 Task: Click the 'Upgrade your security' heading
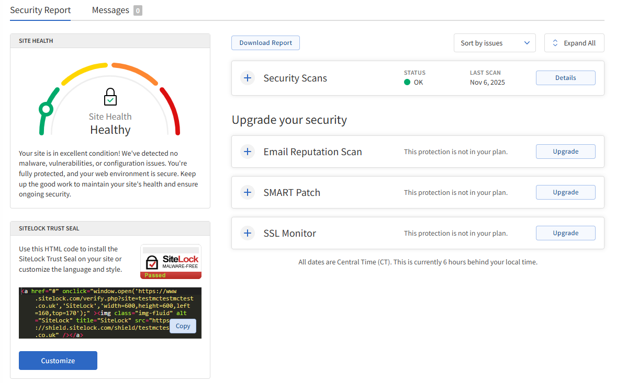[289, 120]
